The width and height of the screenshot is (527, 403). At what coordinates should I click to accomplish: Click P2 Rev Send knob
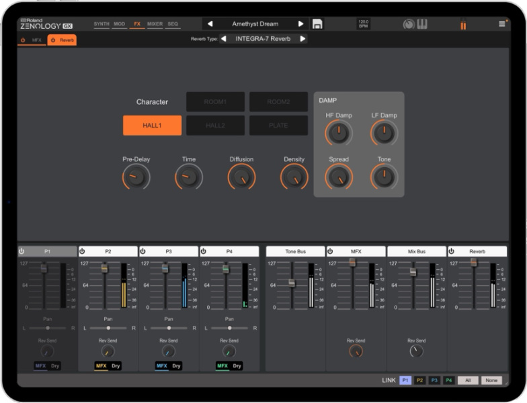click(108, 351)
